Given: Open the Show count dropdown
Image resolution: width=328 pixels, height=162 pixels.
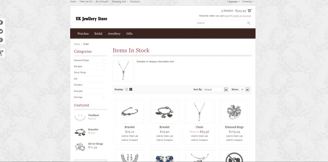Looking at the screenshot, I should (244, 89).
